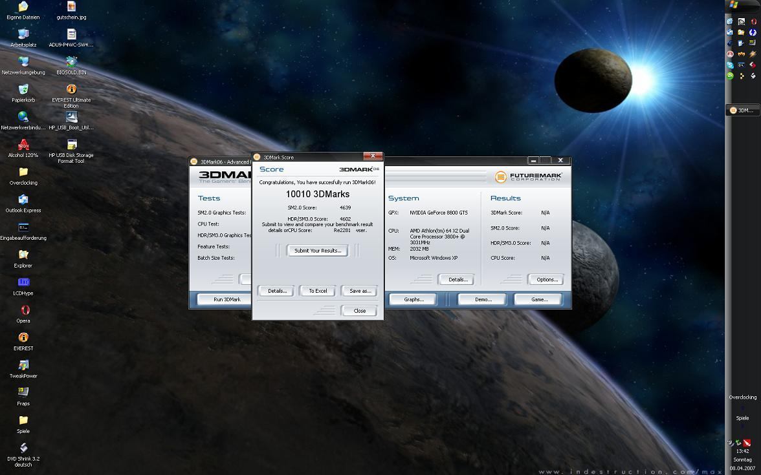
Task: Switch to the 3DM... taskbar button
Action: pos(742,111)
